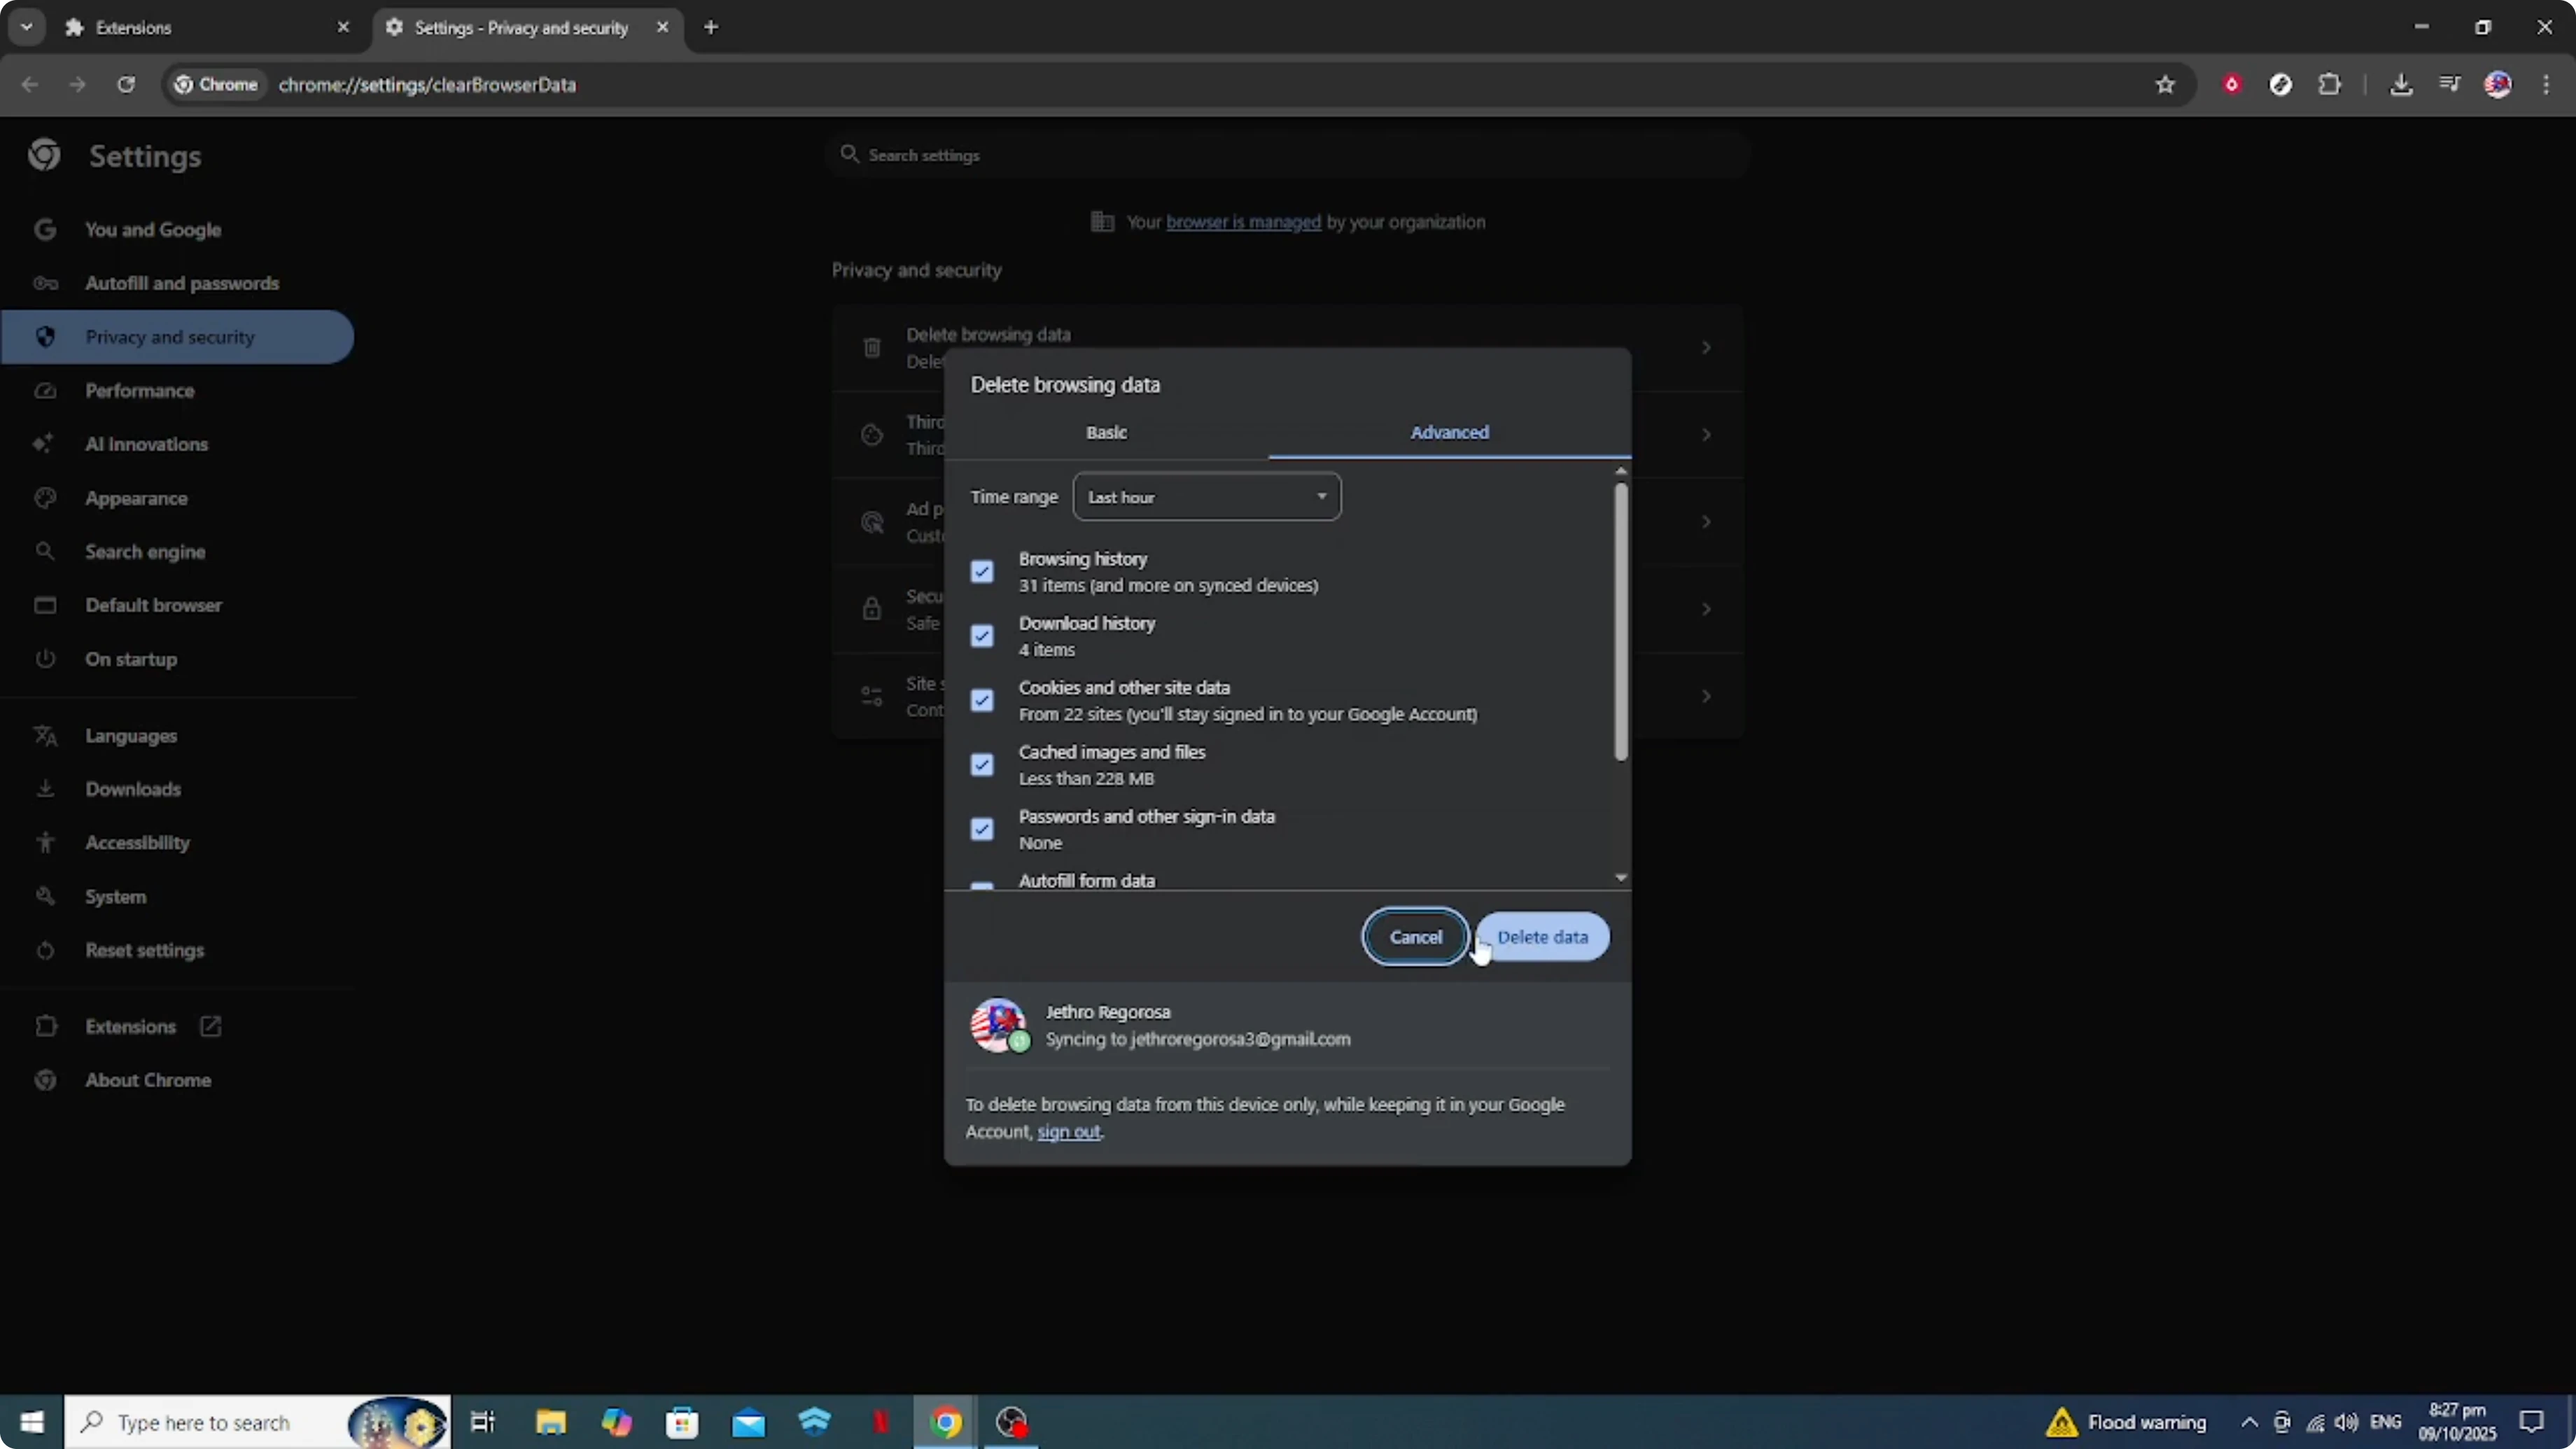Expand the Delete browsing data row chevron

point(1705,347)
